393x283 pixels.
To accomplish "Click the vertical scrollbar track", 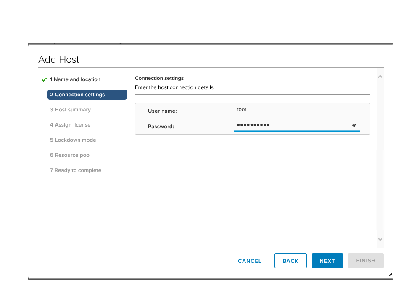I will click(x=380, y=160).
